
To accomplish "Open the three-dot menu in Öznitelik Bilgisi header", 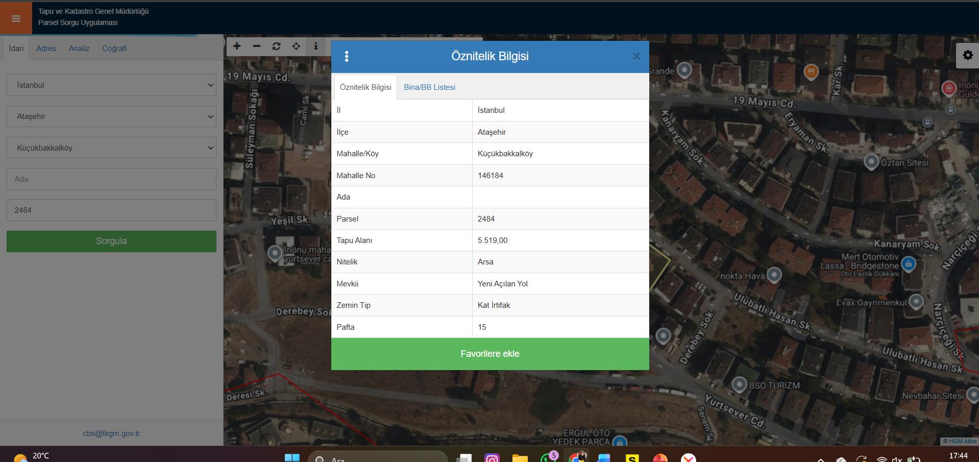I will [x=347, y=56].
